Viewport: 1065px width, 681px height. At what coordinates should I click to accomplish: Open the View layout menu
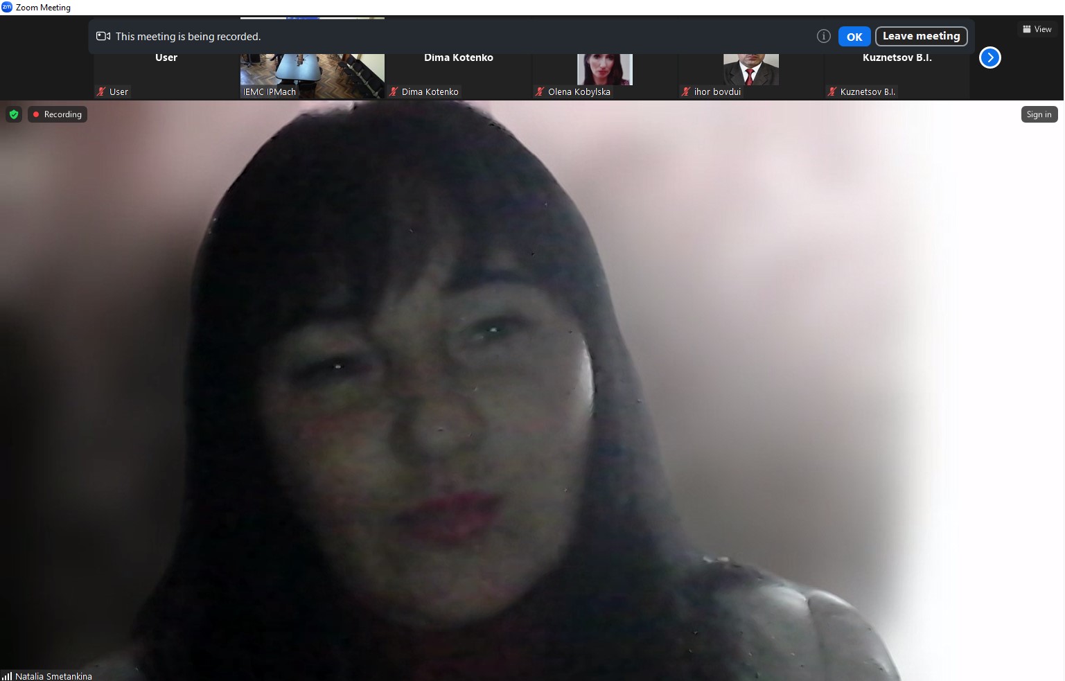click(1037, 29)
